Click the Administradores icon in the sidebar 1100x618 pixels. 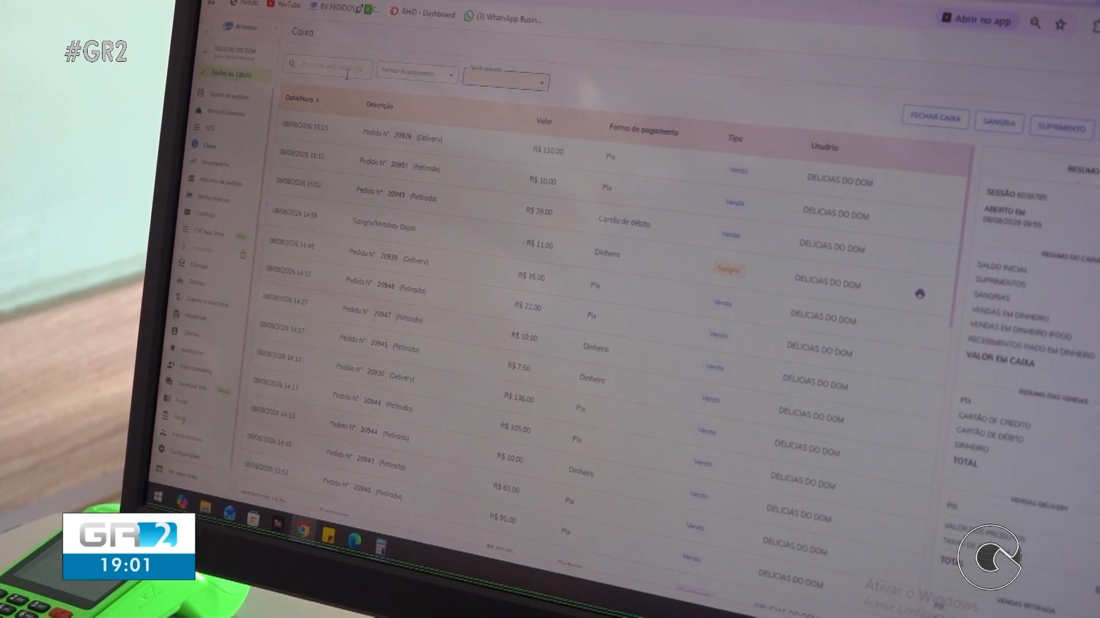click(x=163, y=433)
